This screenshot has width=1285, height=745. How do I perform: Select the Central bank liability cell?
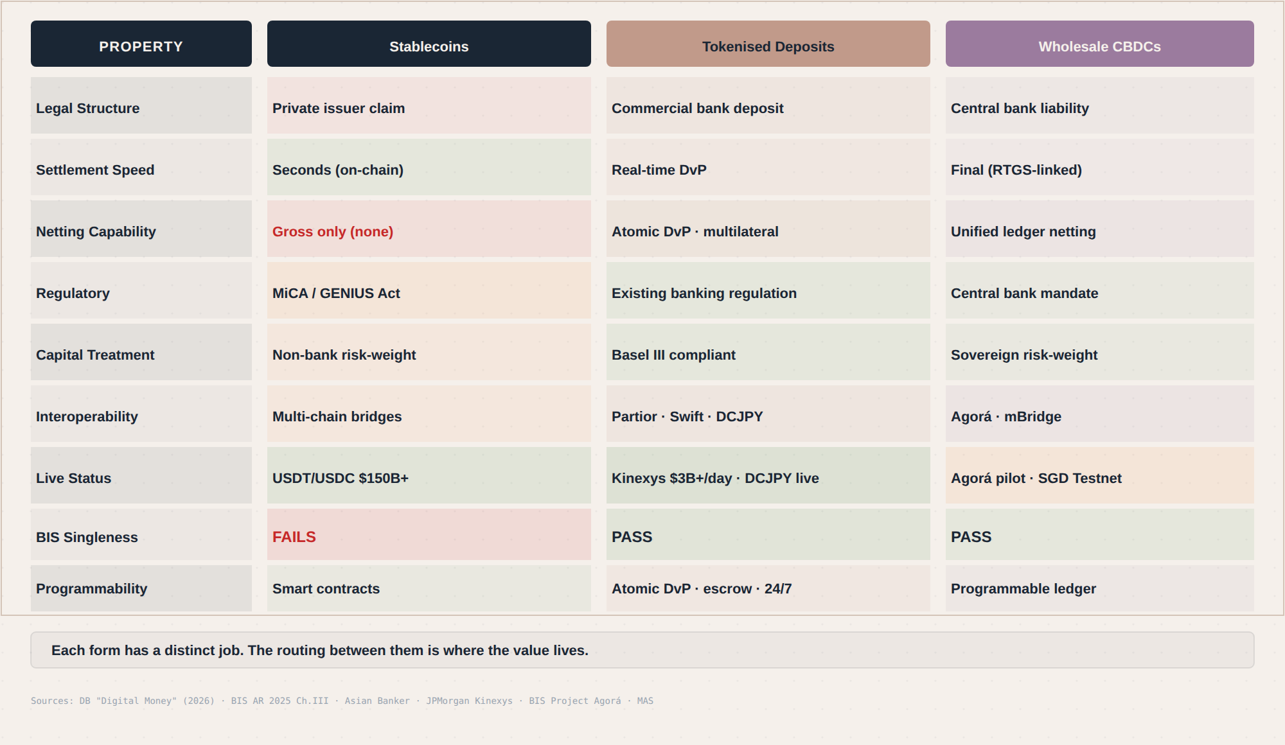pyautogui.click(x=1100, y=105)
